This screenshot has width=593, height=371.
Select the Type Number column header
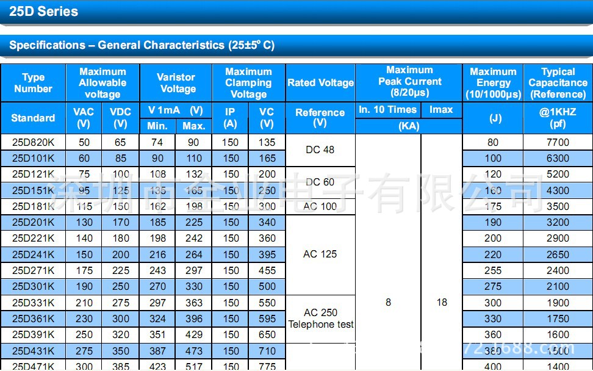[x=33, y=83]
